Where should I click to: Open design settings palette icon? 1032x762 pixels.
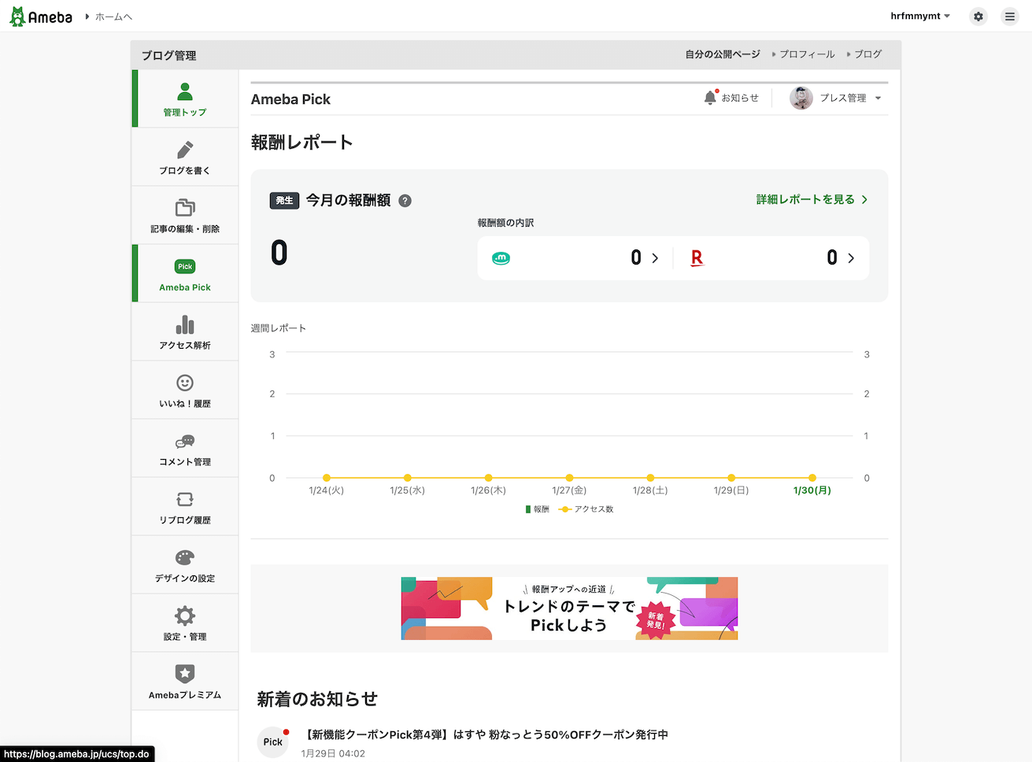(x=185, y=558)
